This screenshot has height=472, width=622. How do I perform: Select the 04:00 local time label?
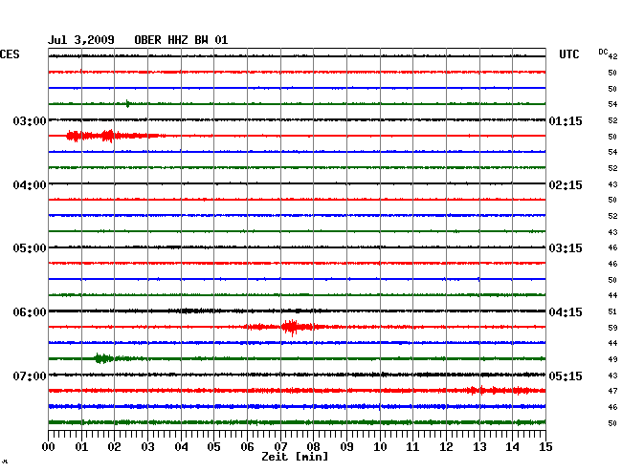(x=30, y=185)
